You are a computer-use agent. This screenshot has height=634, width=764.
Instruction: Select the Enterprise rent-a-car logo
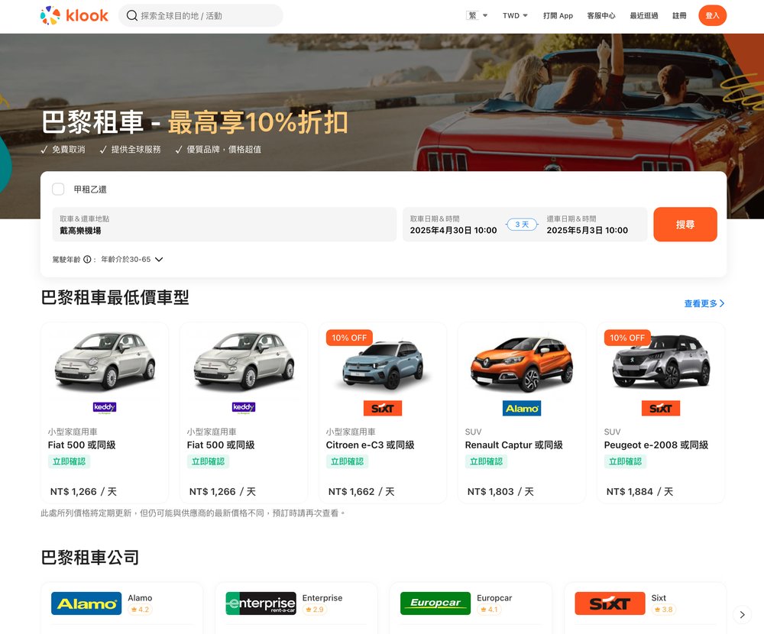click(261, 603)
